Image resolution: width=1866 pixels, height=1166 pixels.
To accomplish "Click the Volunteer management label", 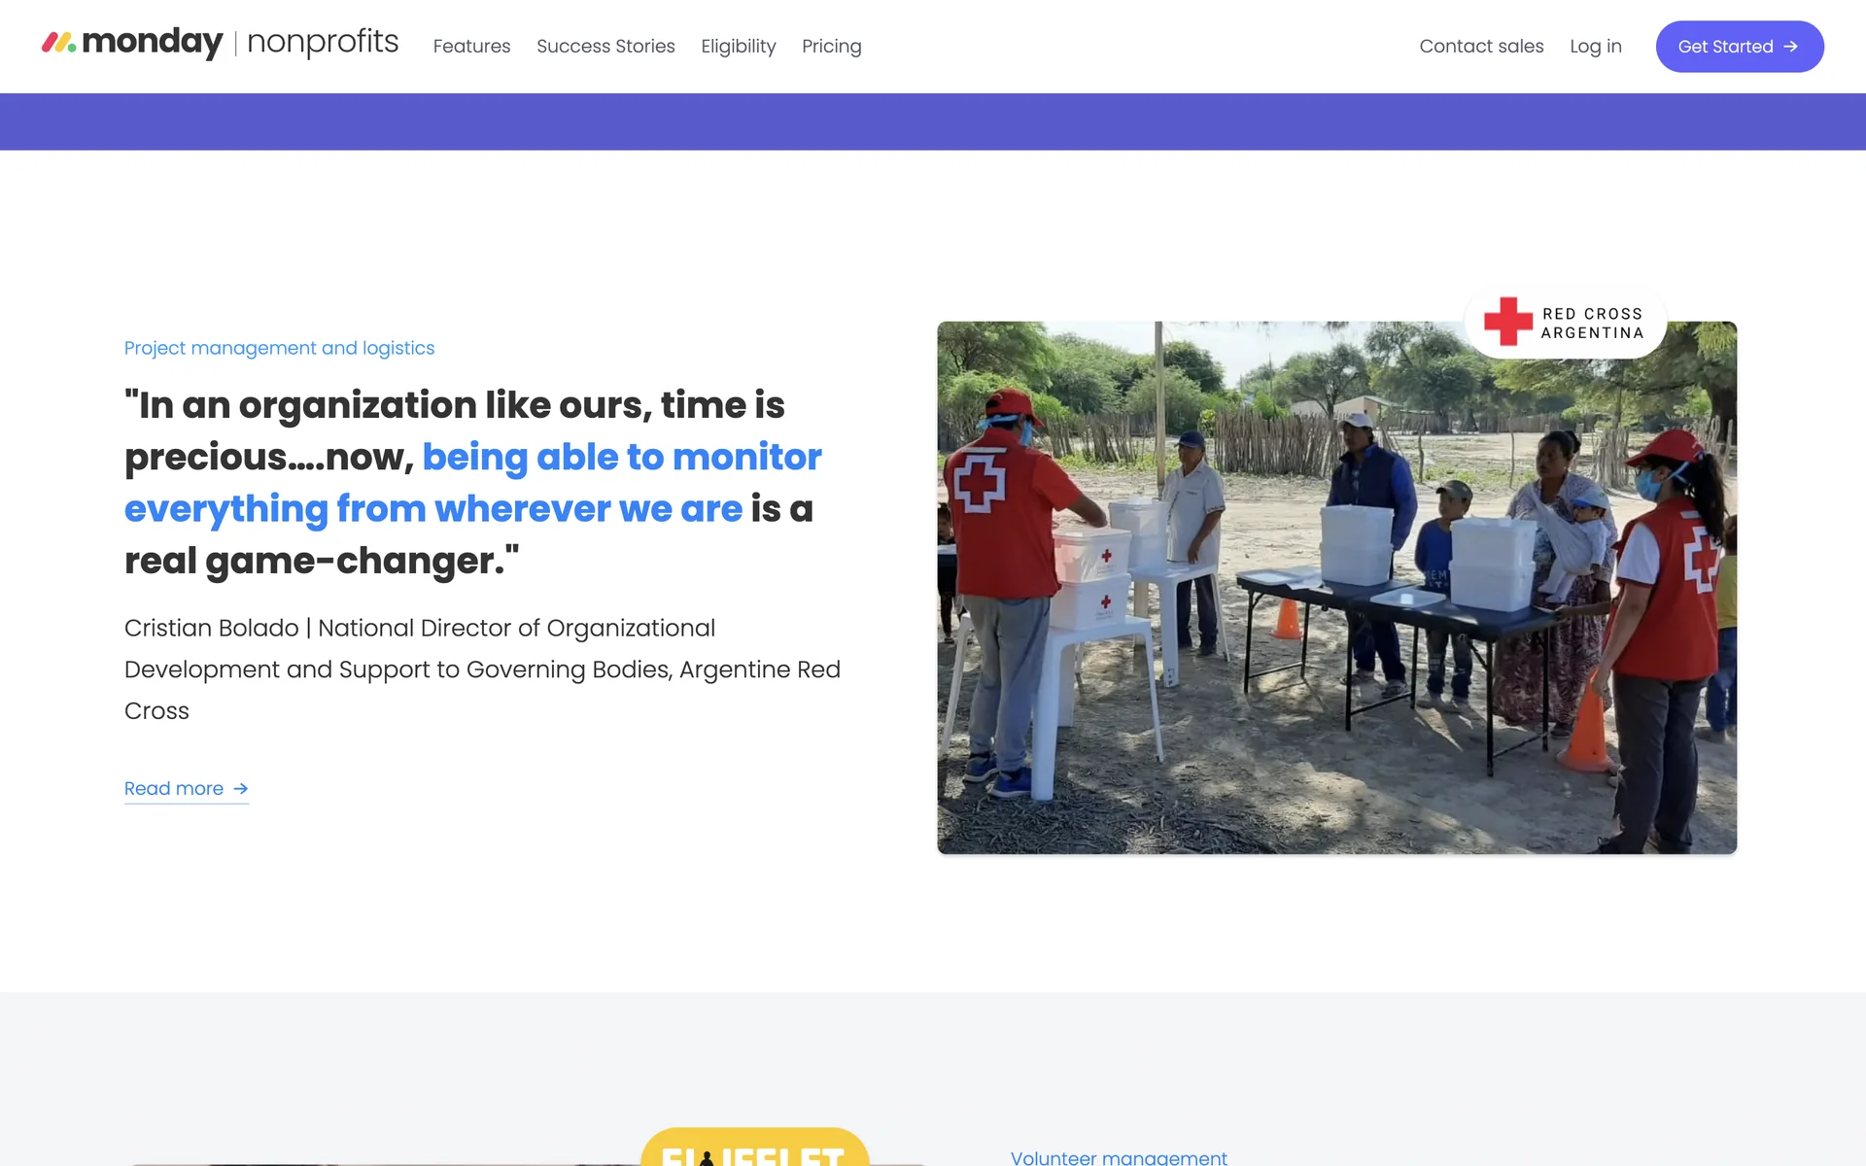I will [x=1119, y=1157].
